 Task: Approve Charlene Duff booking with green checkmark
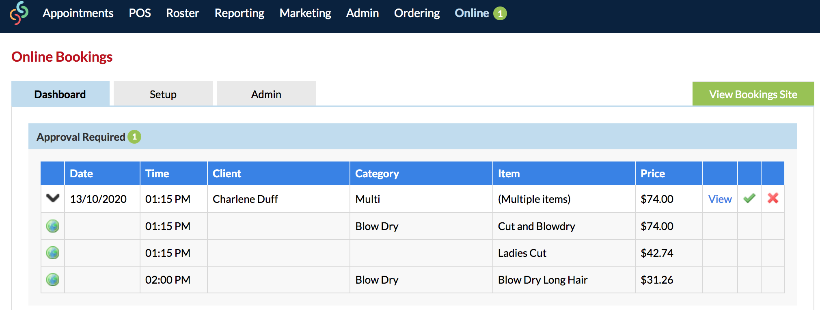pyautogui.click(x=749, y=198)
